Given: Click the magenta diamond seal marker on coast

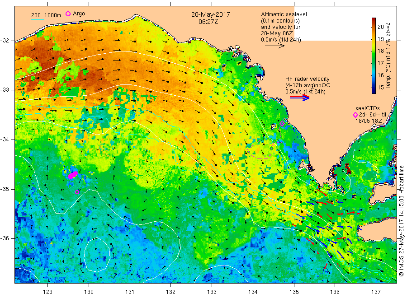Looking at the screenshot, I should point(282,124).
